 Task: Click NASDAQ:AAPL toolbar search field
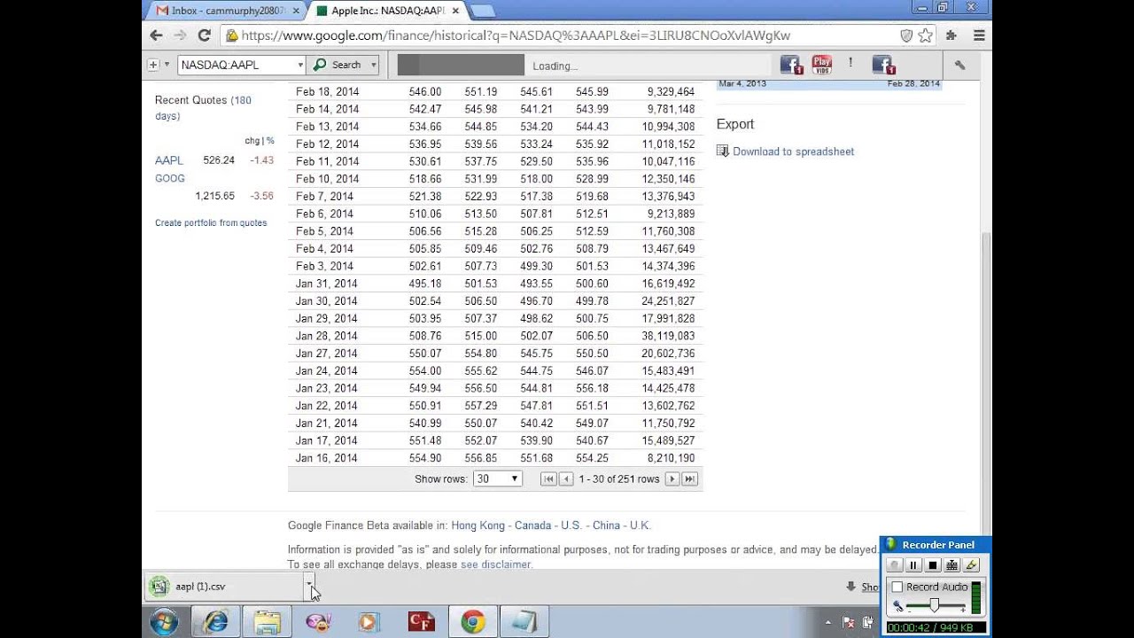[236, 65]
